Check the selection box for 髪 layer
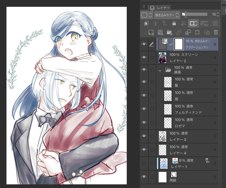Viewport: 226px width, 188px height. click(x=152, y=82)
